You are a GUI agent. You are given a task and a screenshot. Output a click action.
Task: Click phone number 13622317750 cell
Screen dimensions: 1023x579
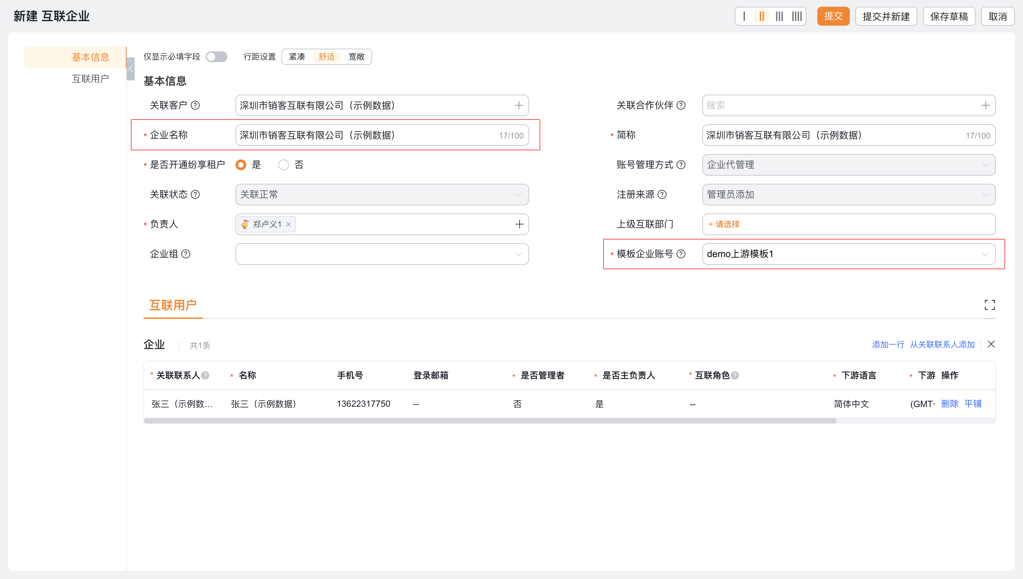click(363, 404)
